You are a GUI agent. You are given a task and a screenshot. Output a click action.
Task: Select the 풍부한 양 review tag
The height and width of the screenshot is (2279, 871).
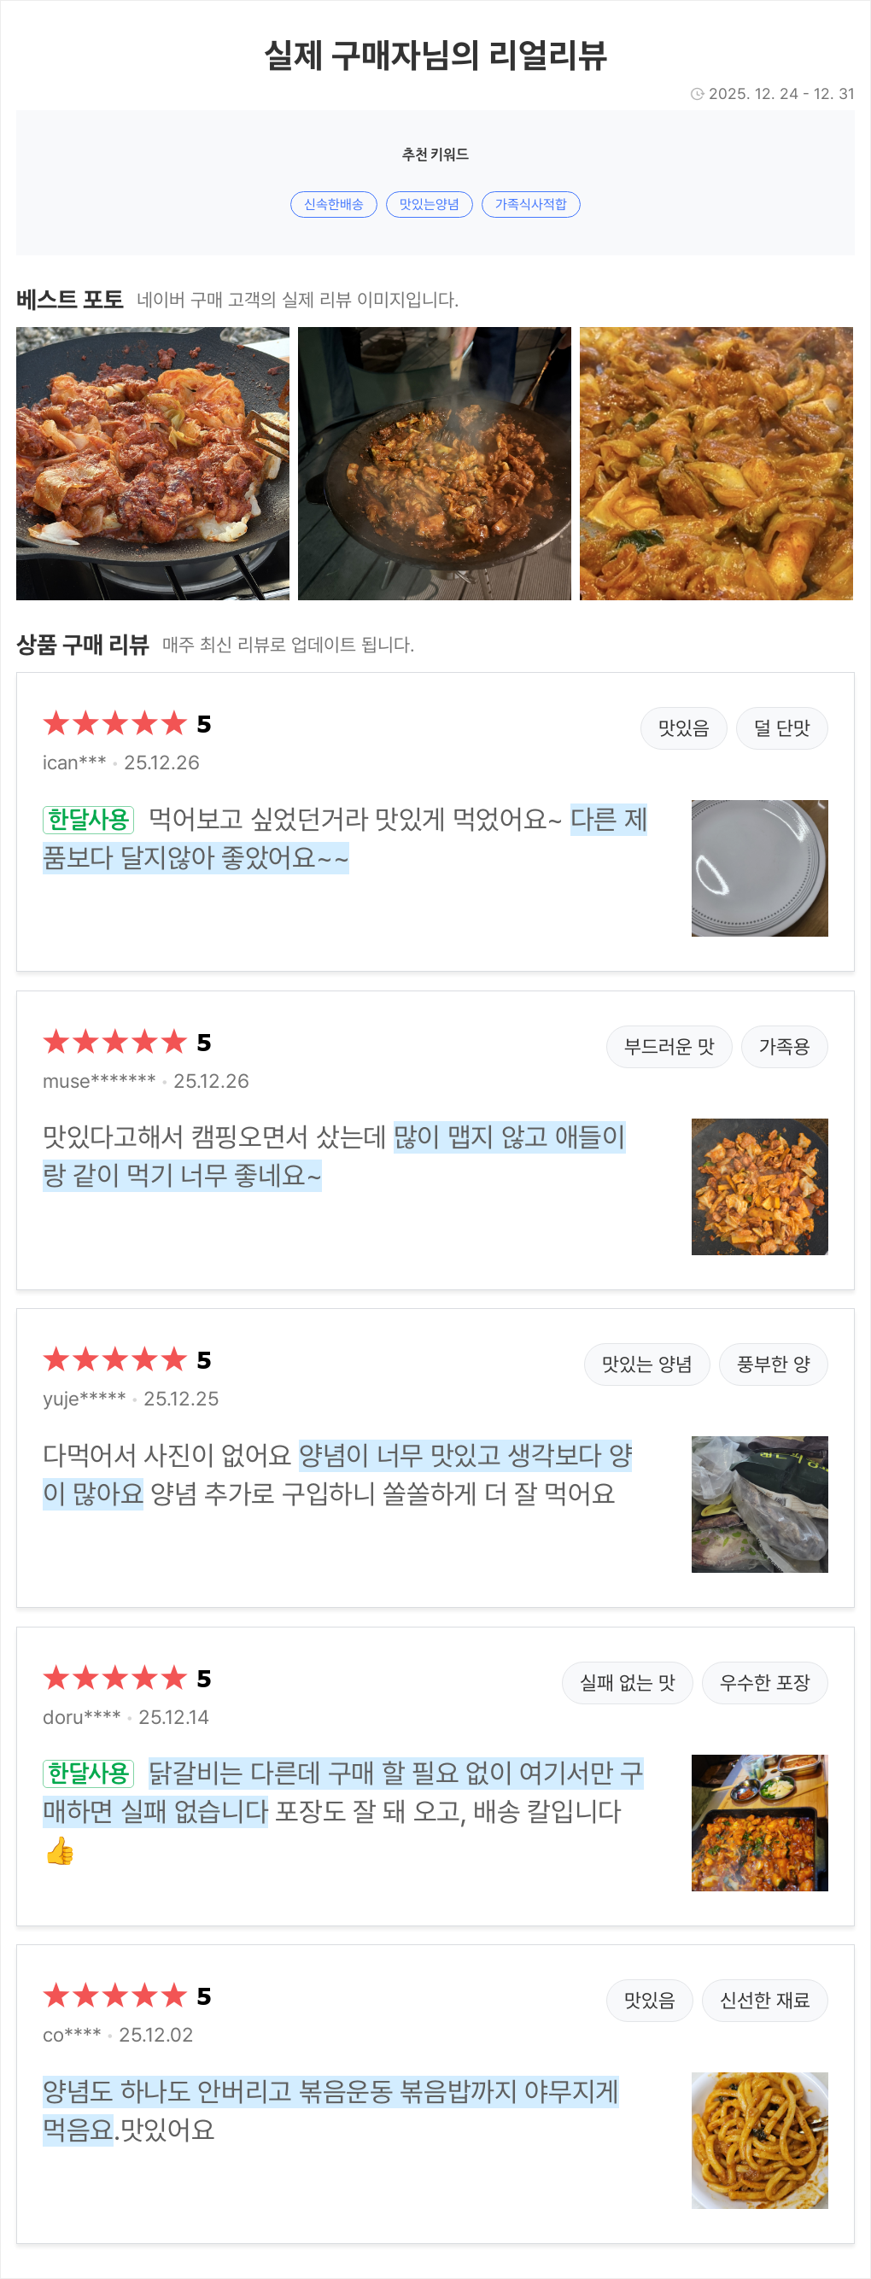click(x=773, y=1364)
